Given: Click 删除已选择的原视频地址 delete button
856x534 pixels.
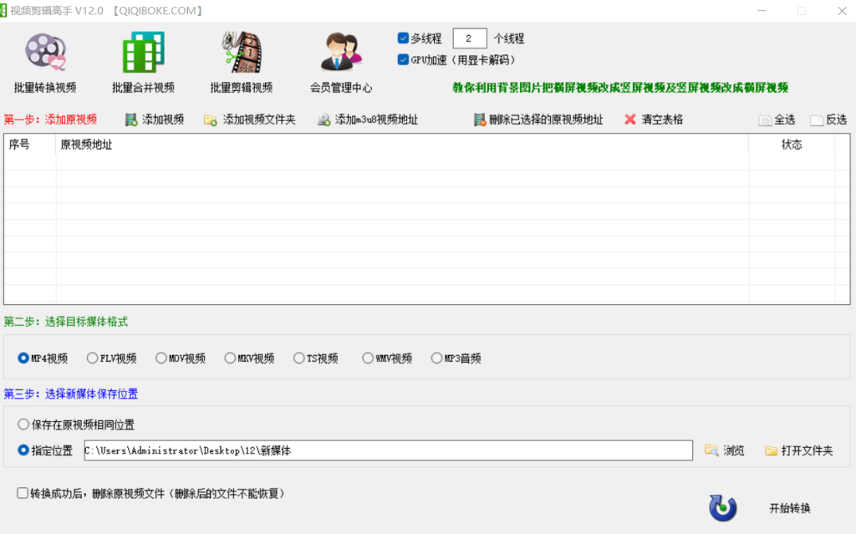Looking at the screenshot, I should pyautogui.click(x=538, y=120).
